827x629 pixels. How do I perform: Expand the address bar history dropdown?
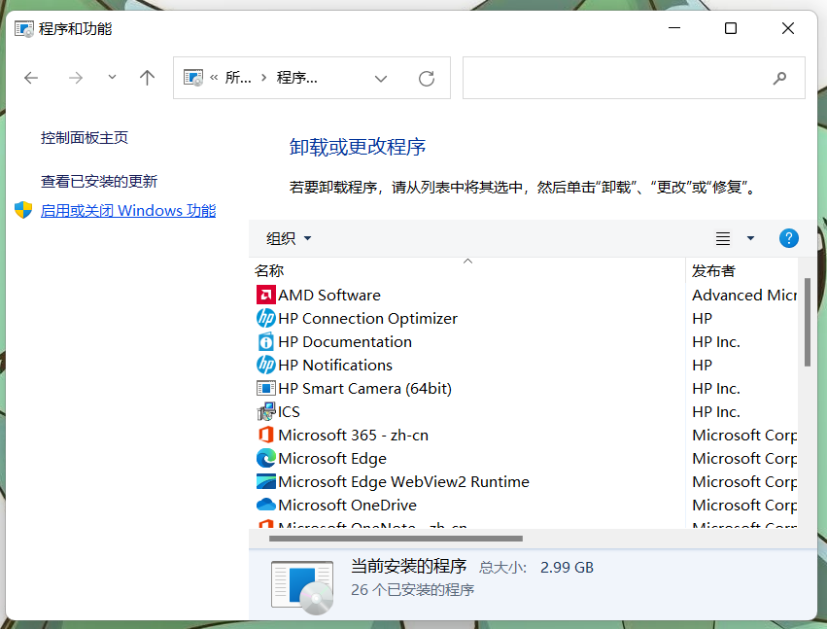click(381, 79)
